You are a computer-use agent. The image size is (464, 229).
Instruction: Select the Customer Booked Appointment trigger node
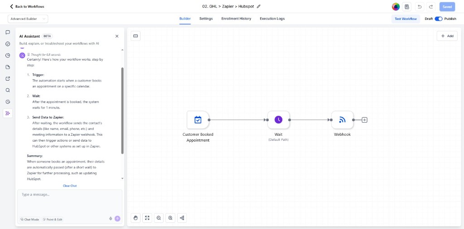click(x=198, y=119)
